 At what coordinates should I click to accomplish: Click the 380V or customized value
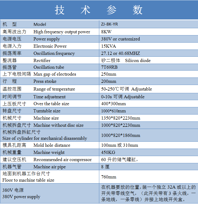tap(120, 39)
